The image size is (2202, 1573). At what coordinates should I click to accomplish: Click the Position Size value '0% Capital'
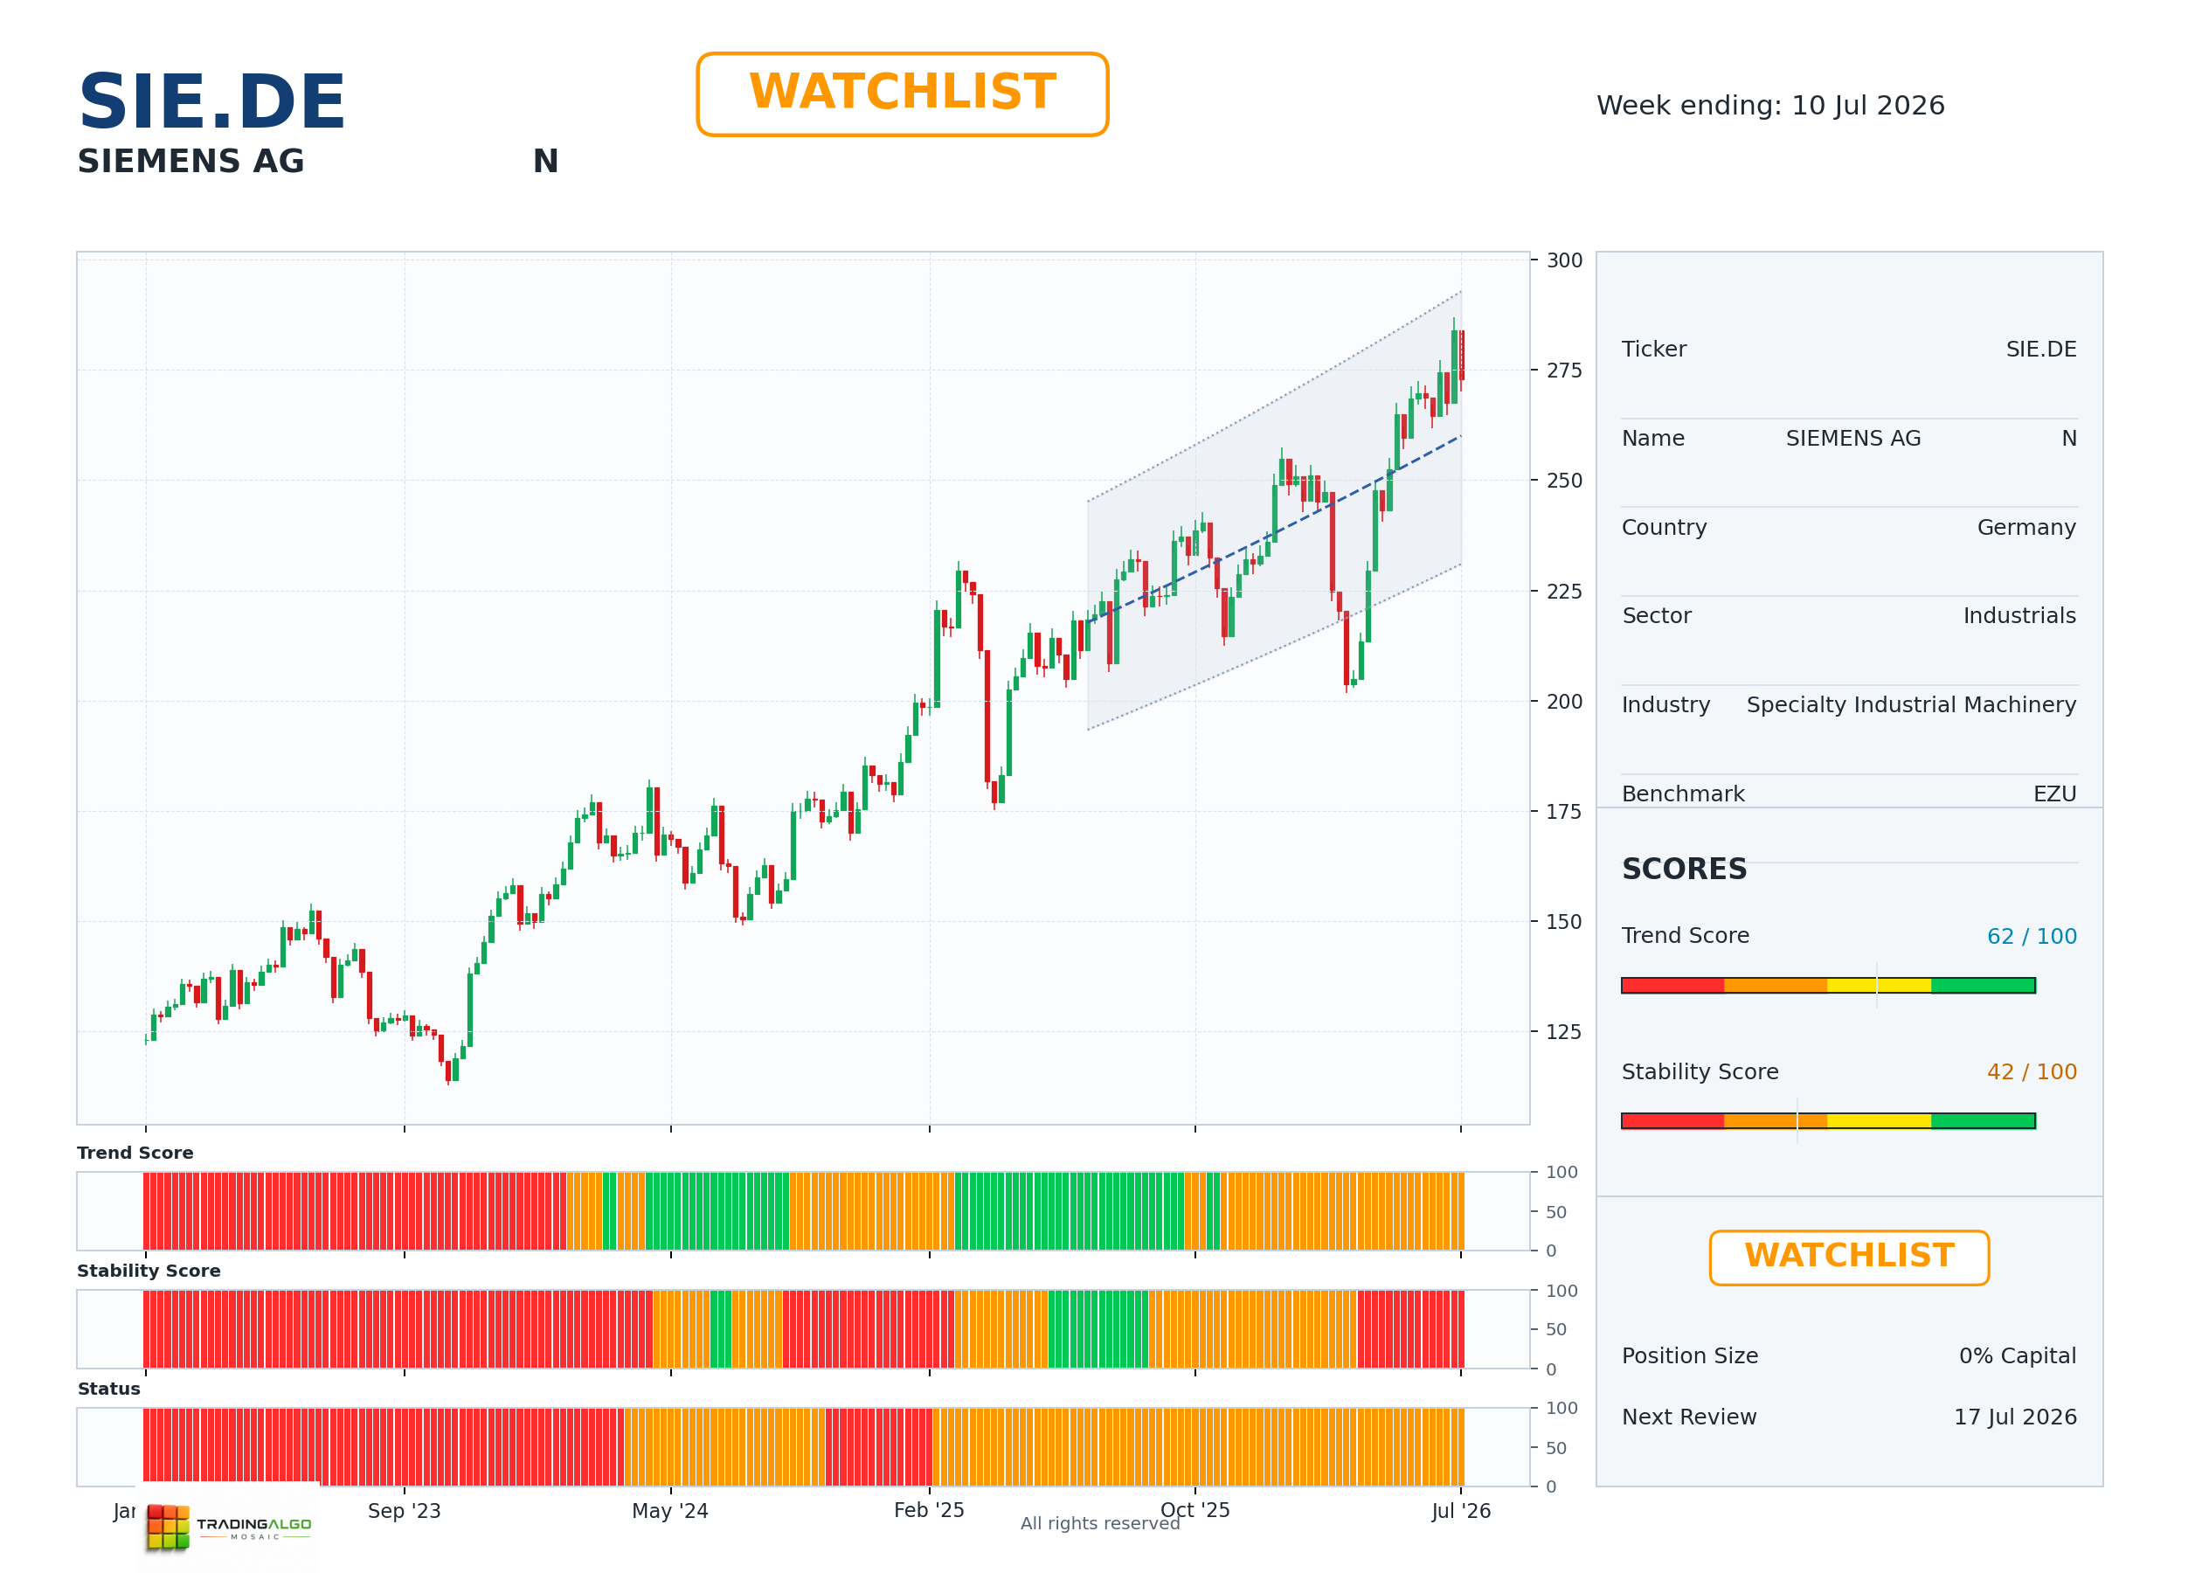click(x=2017, y=1355)
